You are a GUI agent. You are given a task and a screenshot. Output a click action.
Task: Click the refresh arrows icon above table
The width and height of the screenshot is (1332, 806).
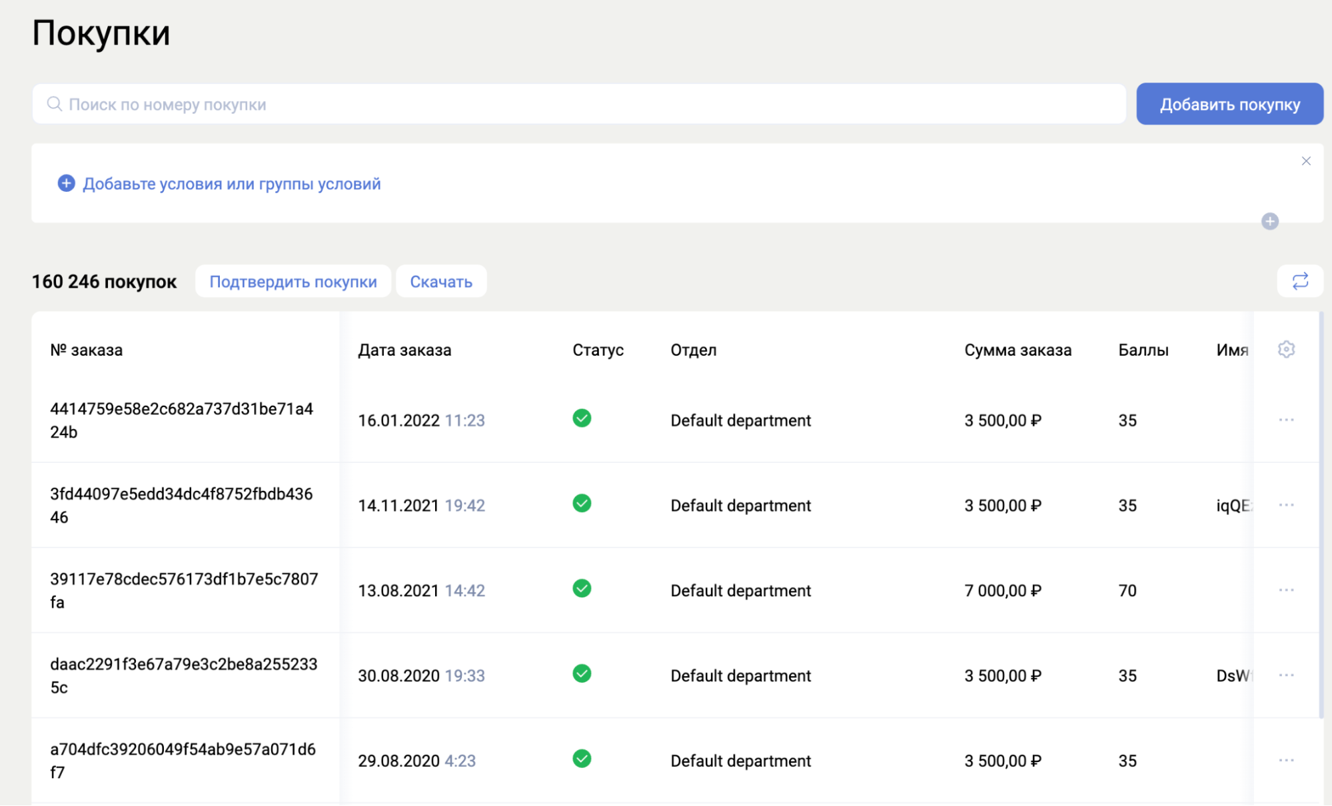(x=1299, y=281)
